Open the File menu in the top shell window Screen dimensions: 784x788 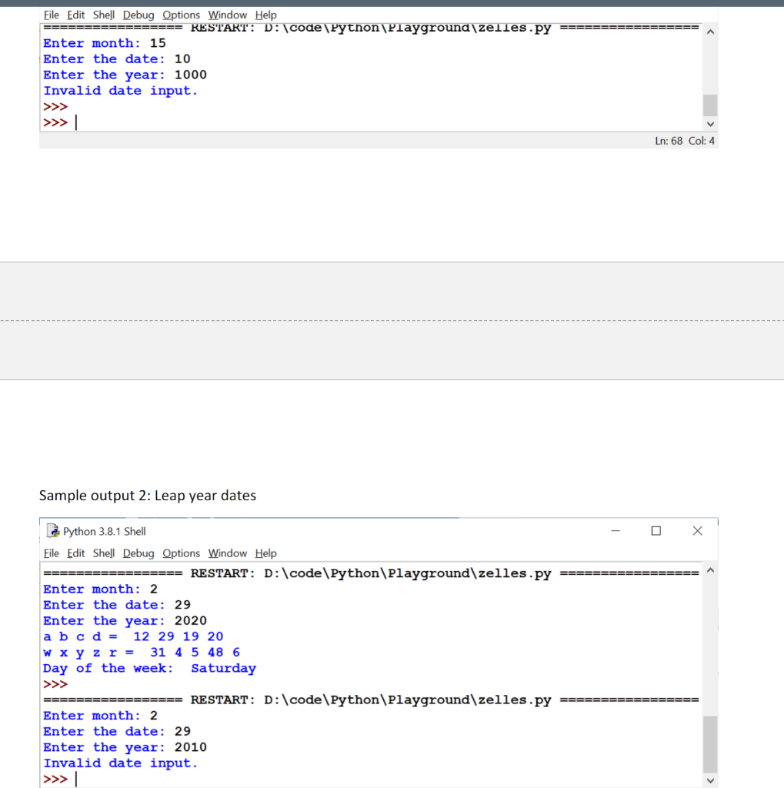[51, 15]
